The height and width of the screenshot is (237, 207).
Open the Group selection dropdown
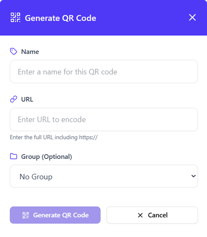[x=104, y=176]
